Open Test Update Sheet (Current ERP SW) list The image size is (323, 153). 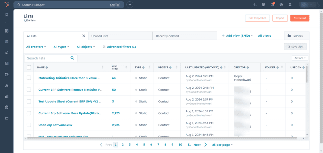70,101
